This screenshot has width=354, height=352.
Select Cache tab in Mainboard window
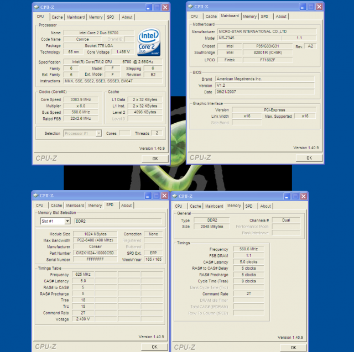[211, 17]
